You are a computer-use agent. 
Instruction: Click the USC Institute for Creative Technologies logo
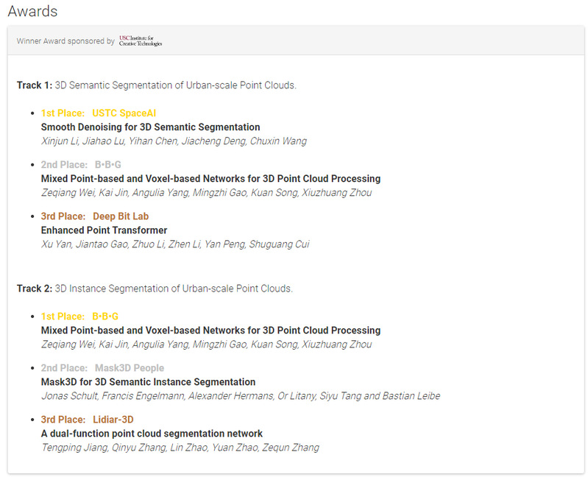[x=141, y=41]
